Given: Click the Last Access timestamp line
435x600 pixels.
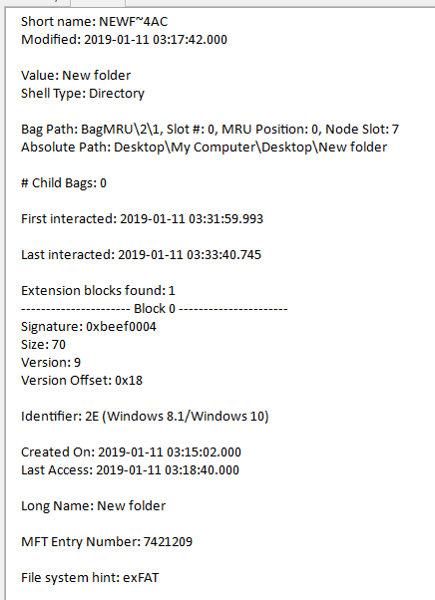Looking at the screenshot, I should [130, 470].
